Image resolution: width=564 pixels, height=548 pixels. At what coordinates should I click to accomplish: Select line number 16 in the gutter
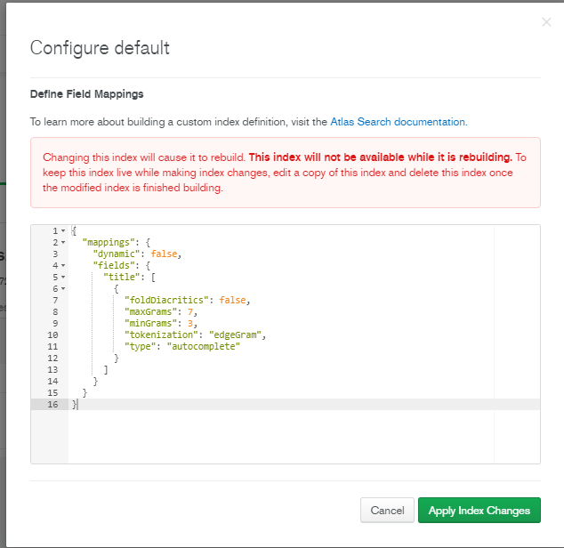pos(52,405)
